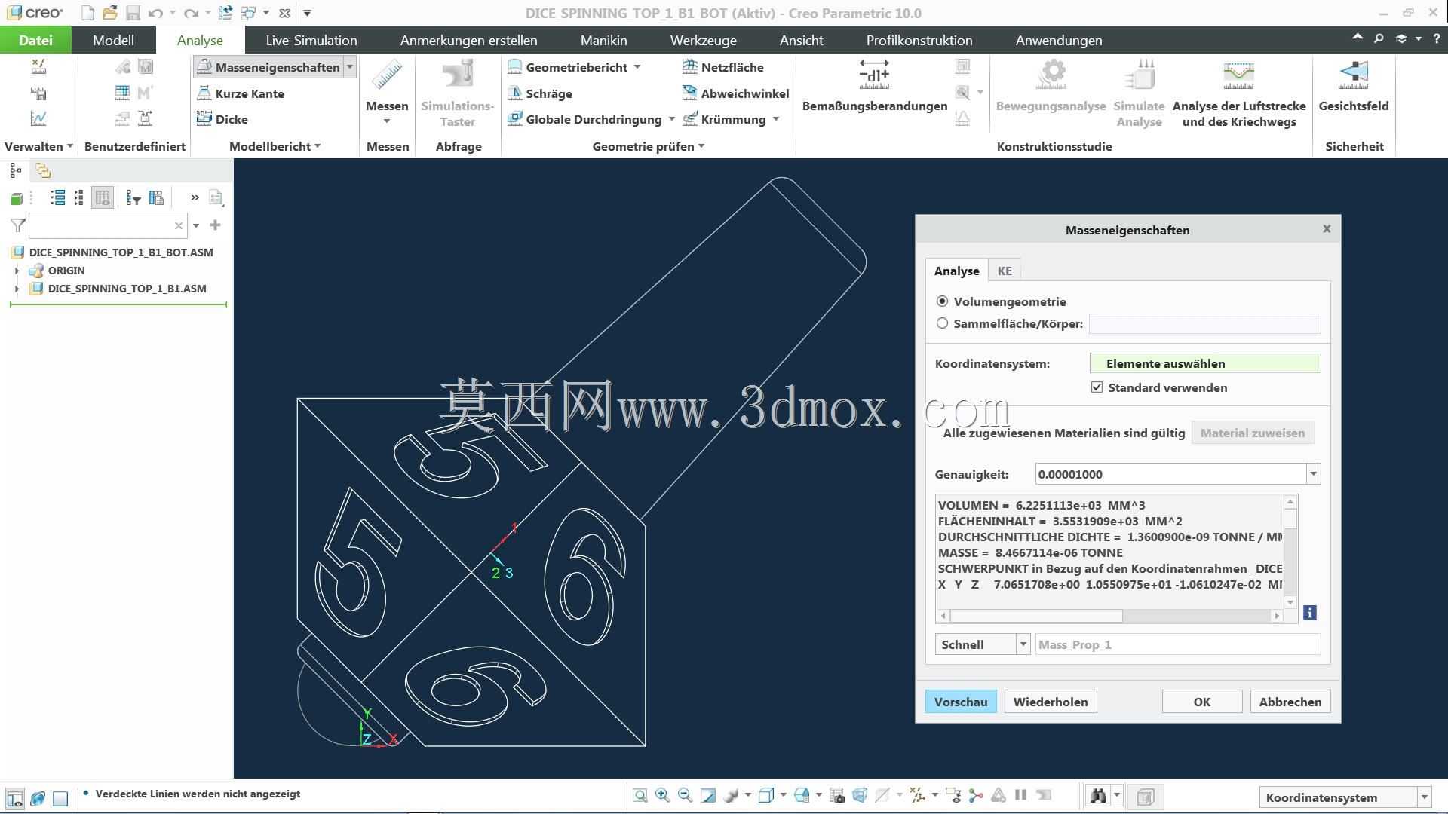The image size is (1448, 814).
Task: Click the vertical scrollbar of results box
Action: point(1290,552)
